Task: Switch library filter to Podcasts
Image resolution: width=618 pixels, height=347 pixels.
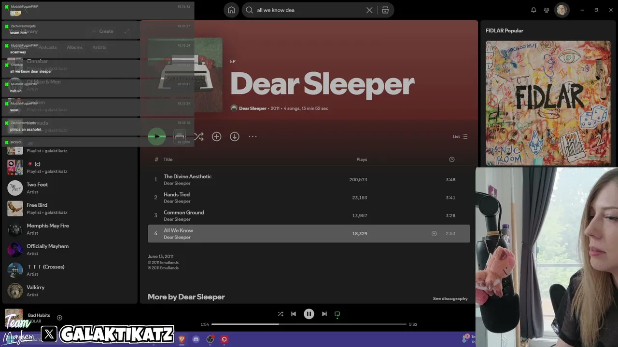Action: [x=48, y=47]
